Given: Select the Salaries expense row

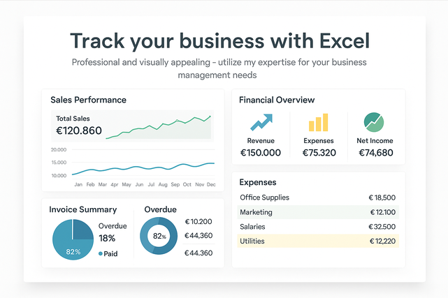Looking at the screenshot, I should tap(318, 227).
